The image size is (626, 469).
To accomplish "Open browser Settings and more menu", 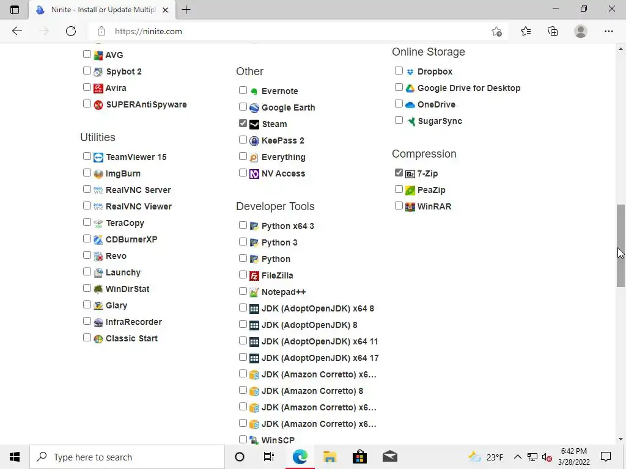I will tap(608, 32).
